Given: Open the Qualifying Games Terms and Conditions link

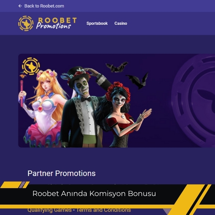Looking at the screenshot, I should pyautogui.click(x=79, y=210).
